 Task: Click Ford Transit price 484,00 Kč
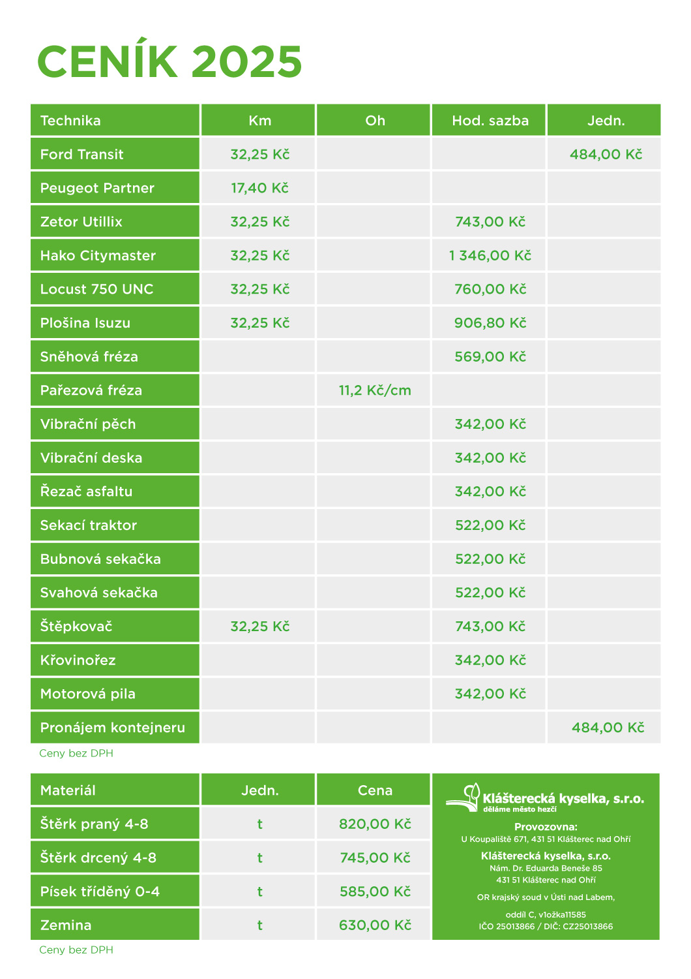(x=606, y=154)
